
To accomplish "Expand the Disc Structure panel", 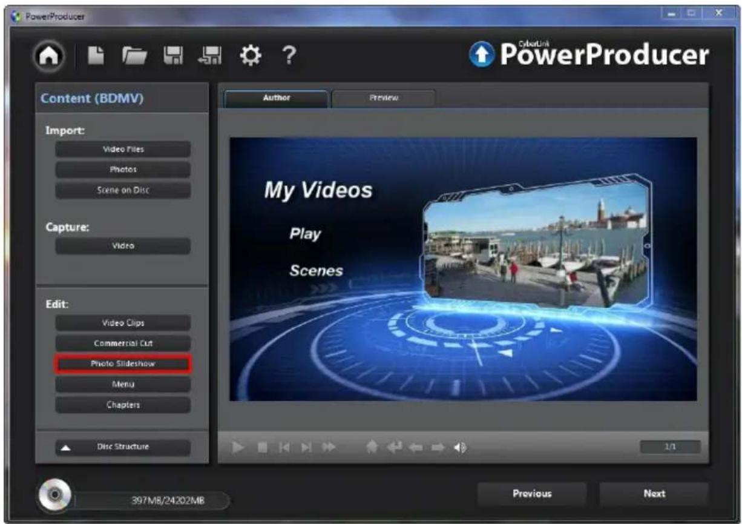I will [123, 447].
